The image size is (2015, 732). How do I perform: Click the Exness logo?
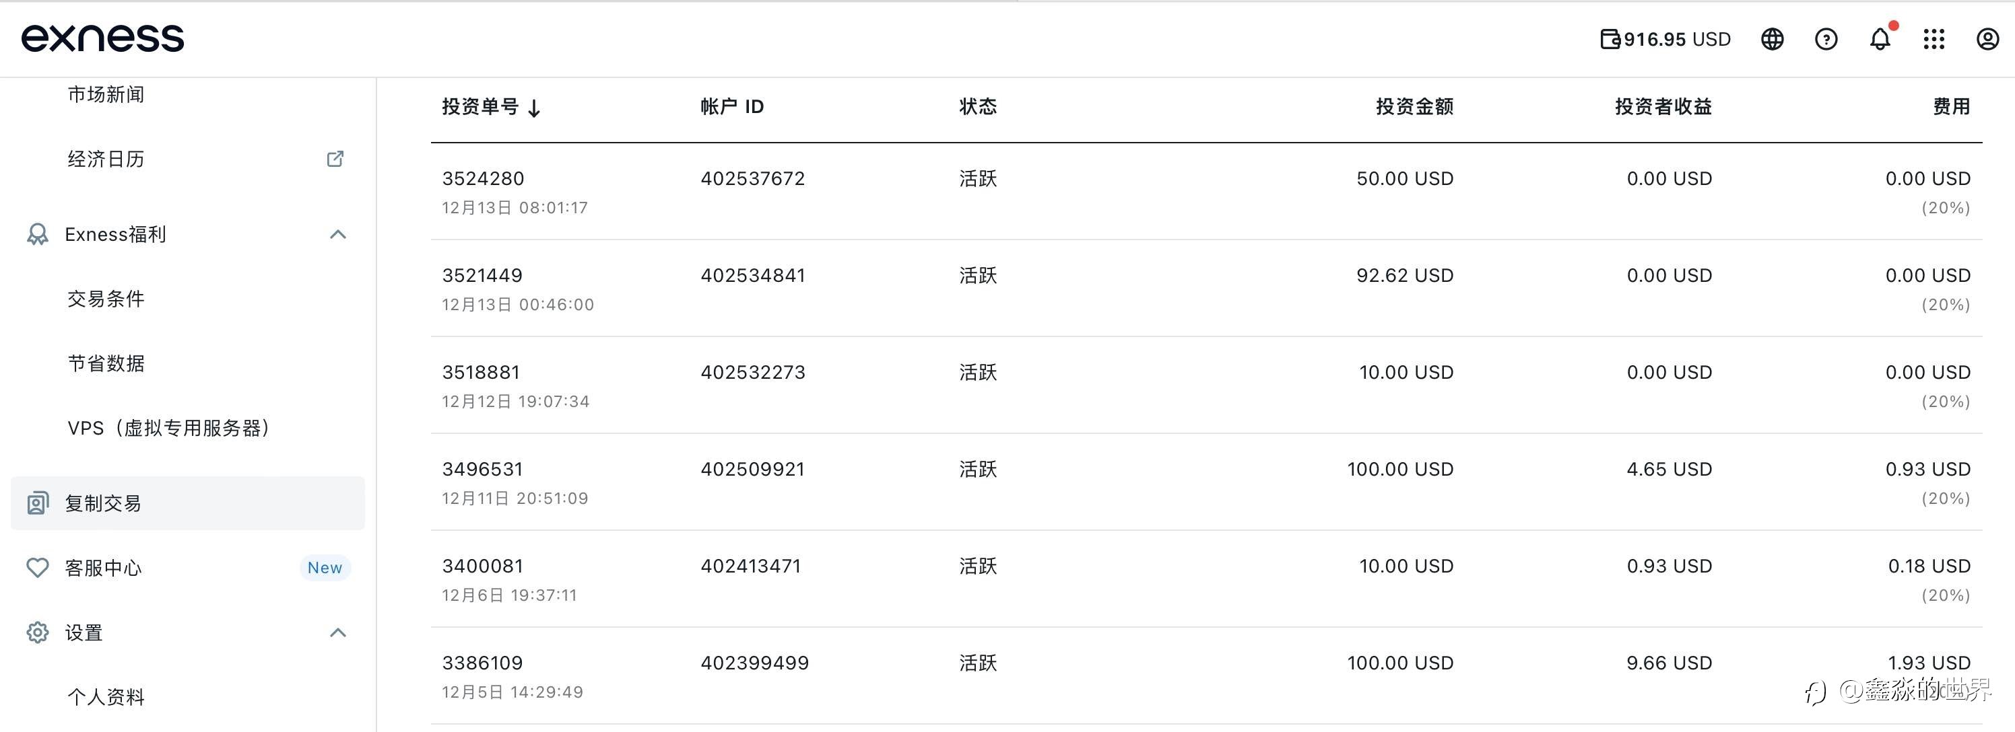coord(102,38)
